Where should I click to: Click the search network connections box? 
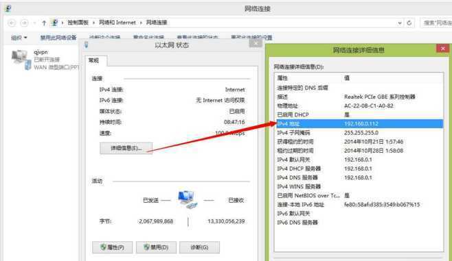[436, 23]
